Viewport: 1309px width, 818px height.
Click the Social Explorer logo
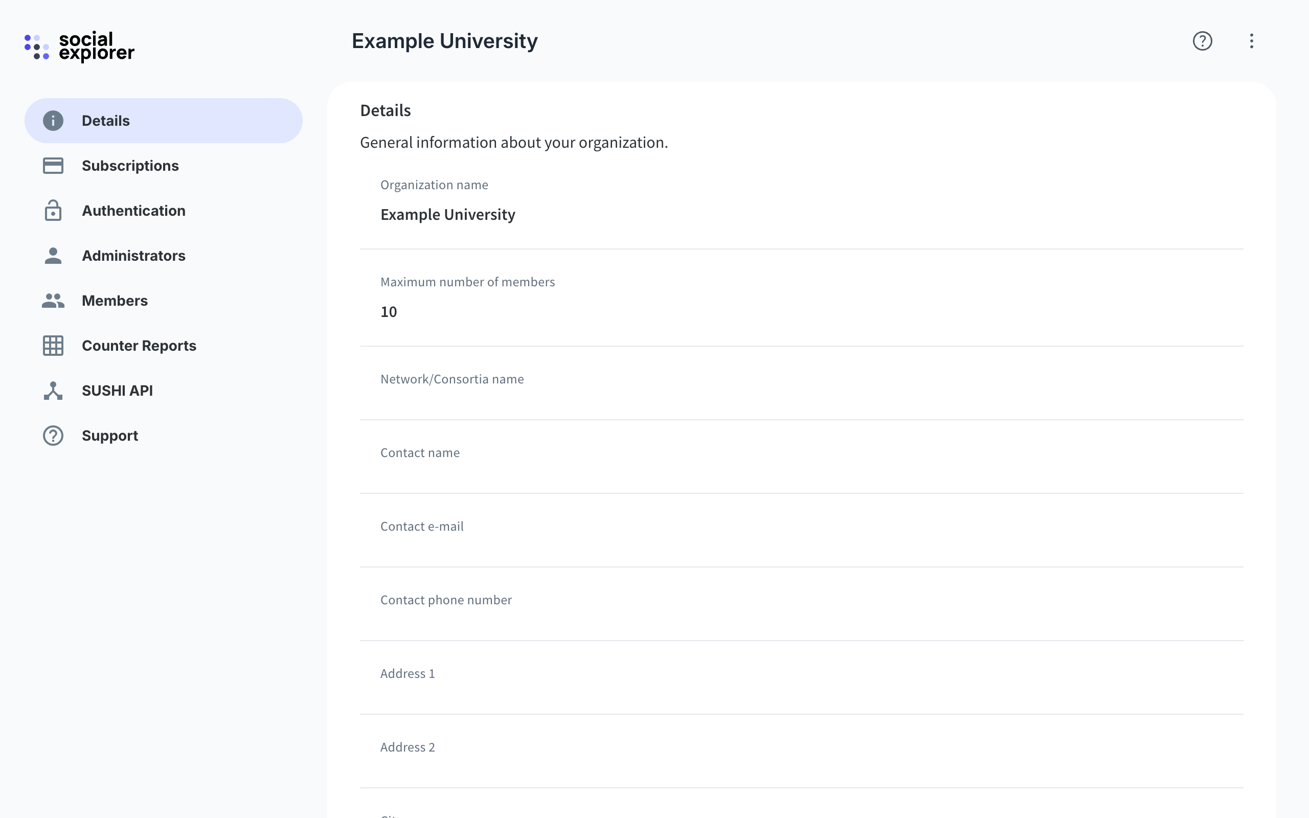click(x=80, y=47)
